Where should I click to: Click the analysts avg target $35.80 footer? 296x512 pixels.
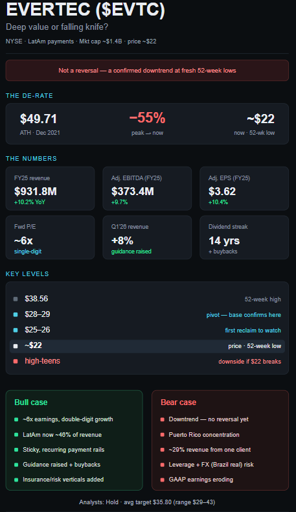pos(147,502)
